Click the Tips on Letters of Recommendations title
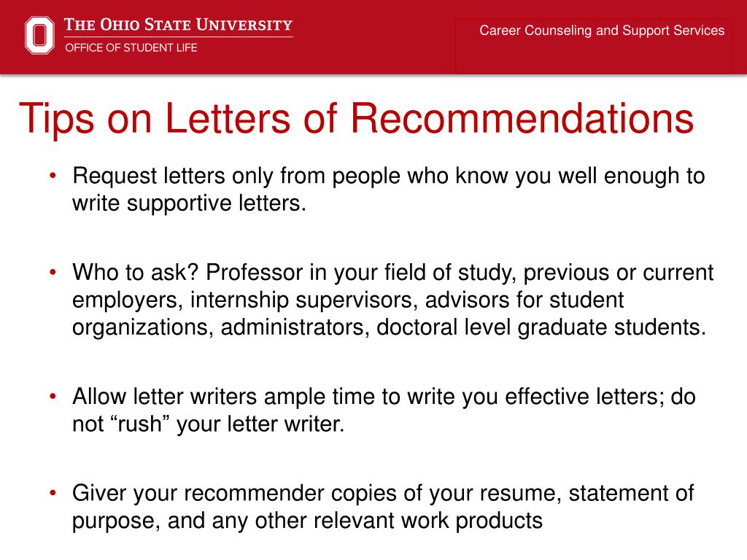The height and width of the screenshot is (560, 747). pos(356,119)
